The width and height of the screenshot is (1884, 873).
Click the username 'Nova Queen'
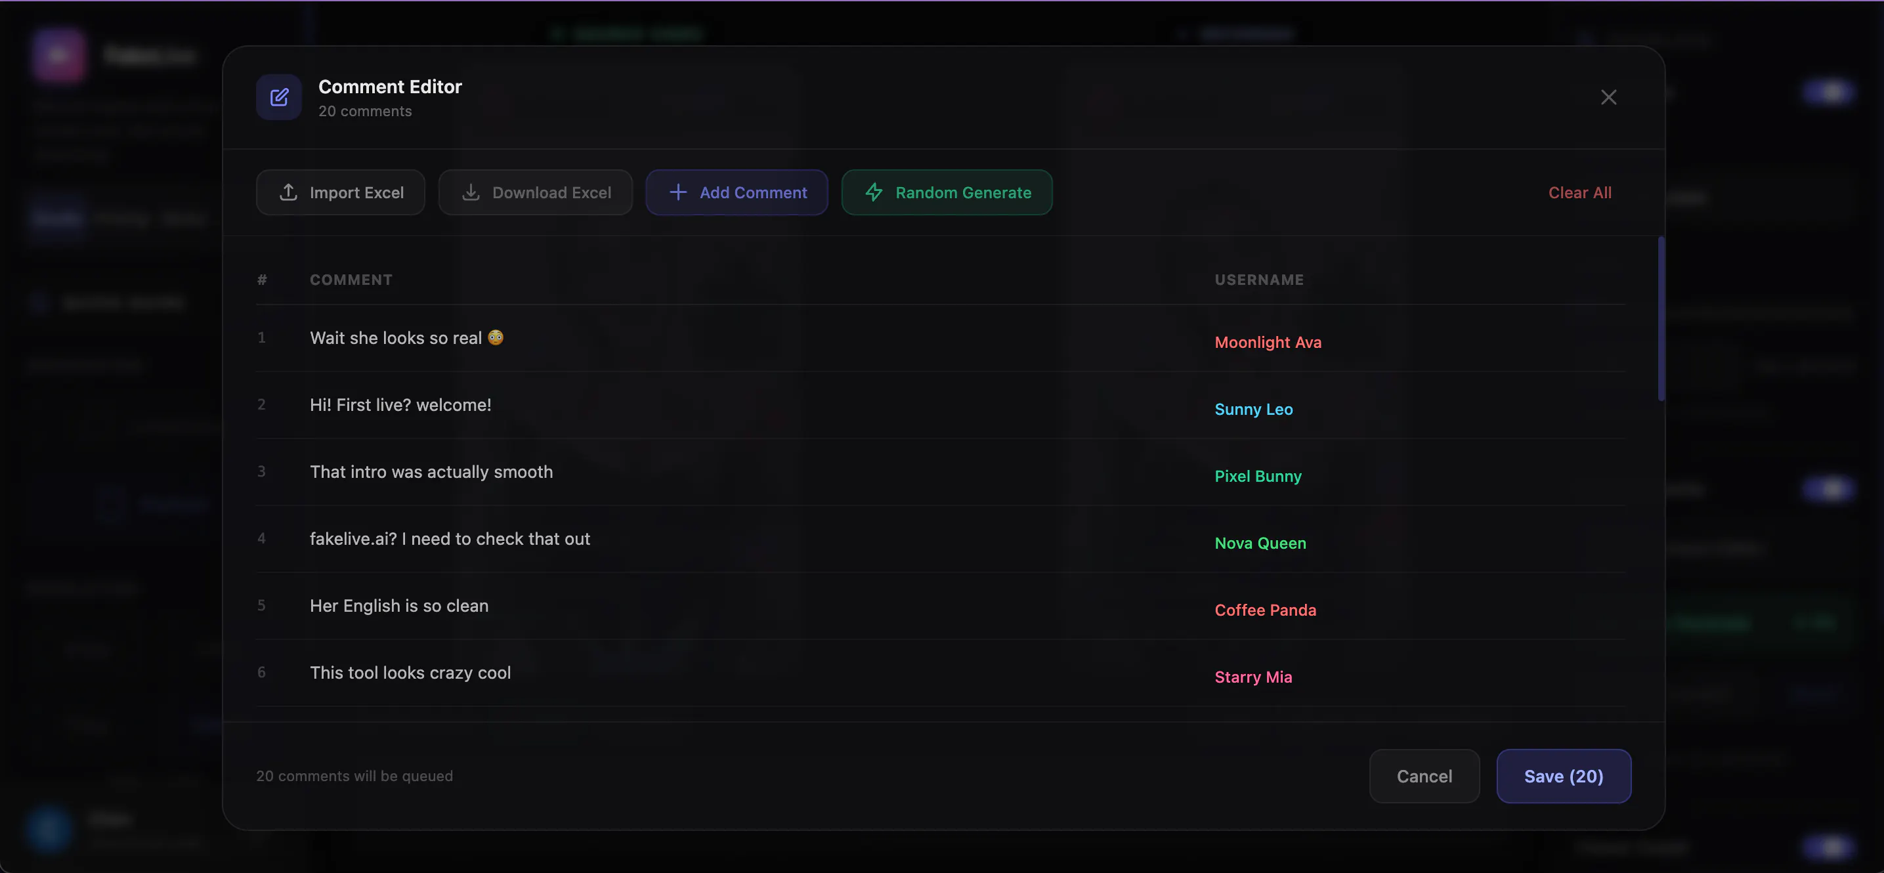coord(1260,543)
